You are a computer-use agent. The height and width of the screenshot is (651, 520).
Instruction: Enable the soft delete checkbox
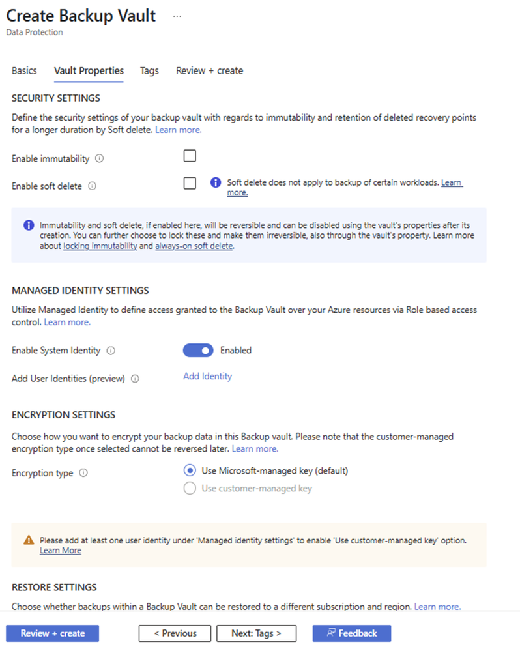[190, 183]
